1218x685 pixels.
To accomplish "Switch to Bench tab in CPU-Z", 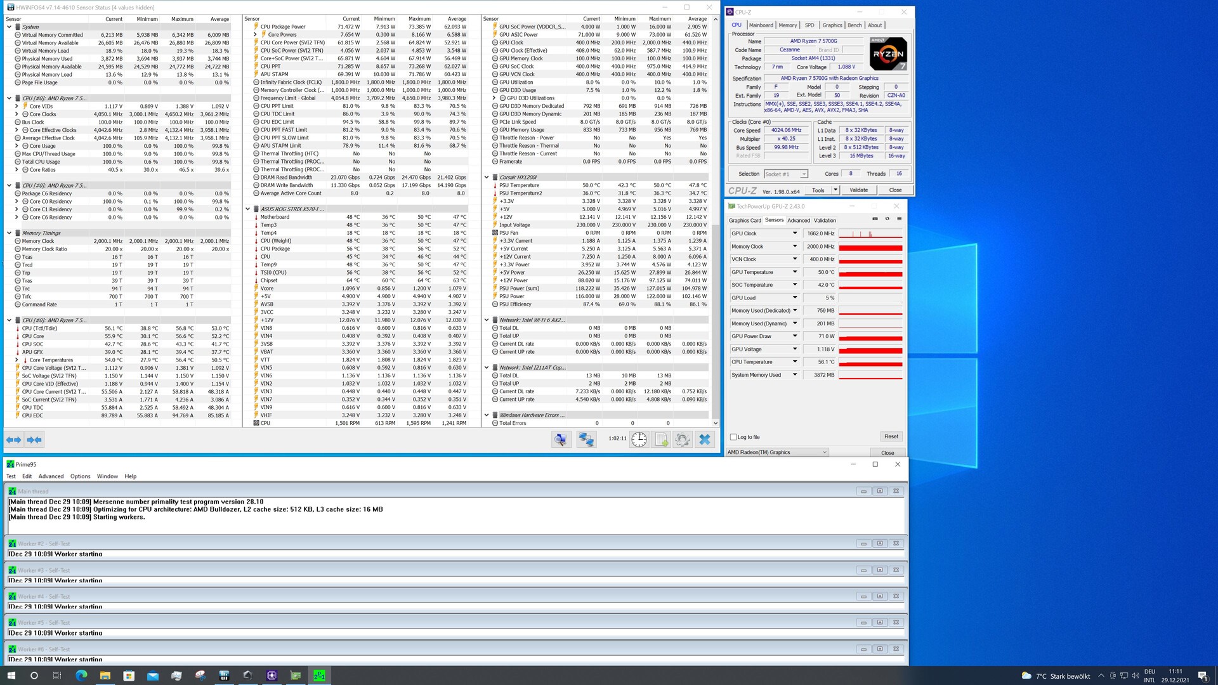I will [x=855, y=25].
